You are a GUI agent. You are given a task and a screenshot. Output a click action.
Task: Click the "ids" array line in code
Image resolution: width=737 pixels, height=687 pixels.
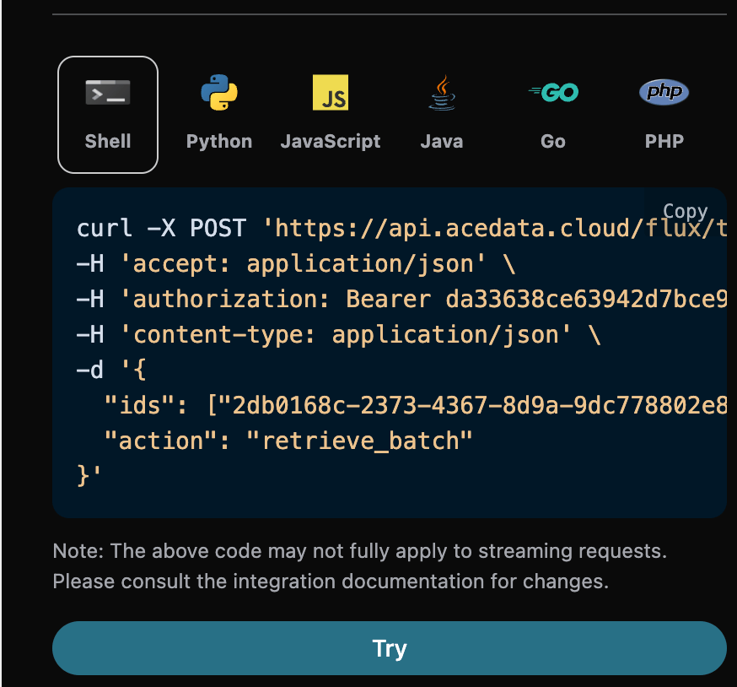coord(413,405)
